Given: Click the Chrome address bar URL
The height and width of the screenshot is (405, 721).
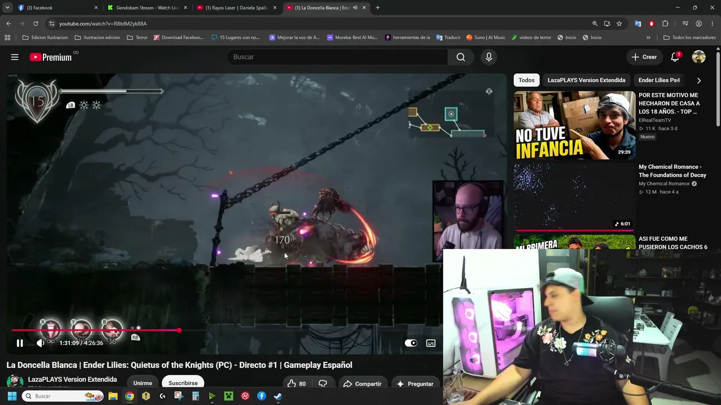Looking at the screenshot, I should [103, 24].
